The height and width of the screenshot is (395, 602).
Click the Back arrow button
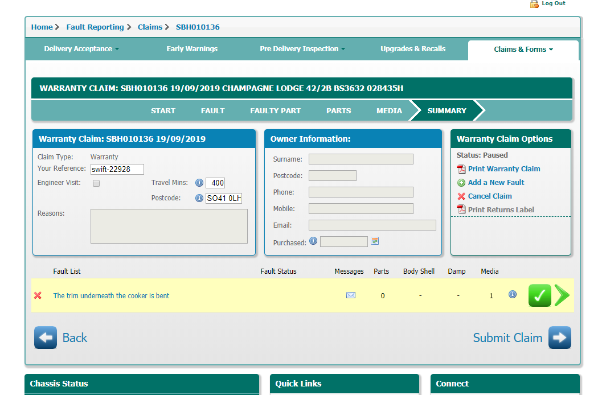point(46,338)
